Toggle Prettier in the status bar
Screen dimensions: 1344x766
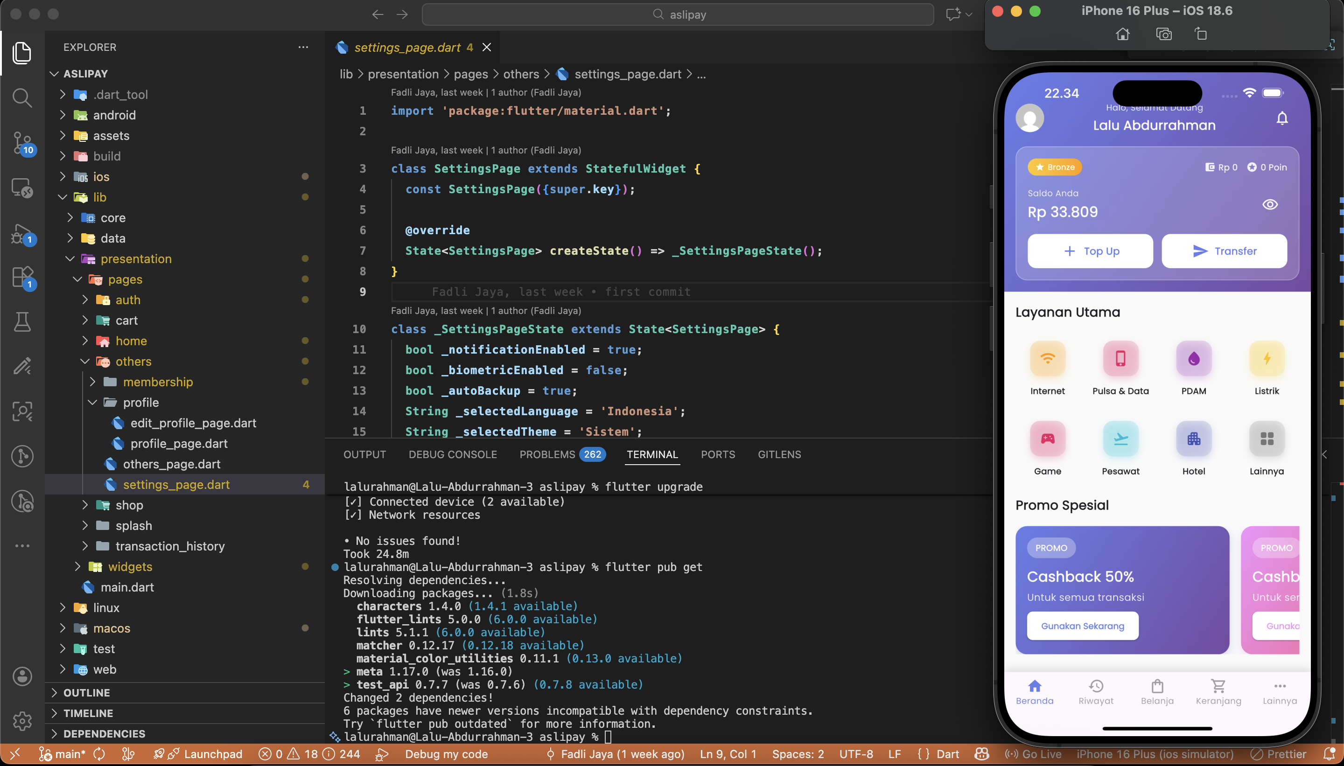coord(1279,754)
